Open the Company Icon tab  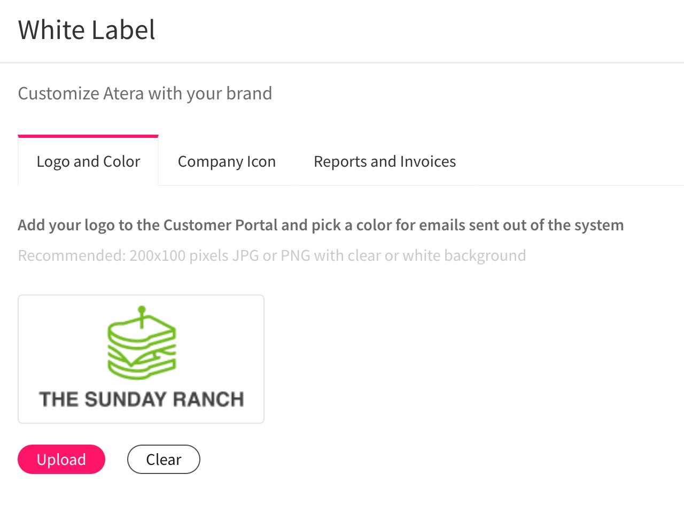click(227, 161)
